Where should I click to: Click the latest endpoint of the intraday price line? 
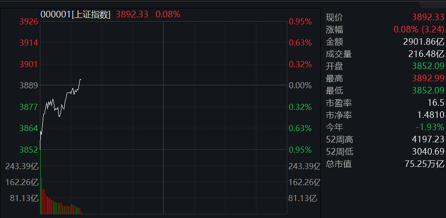click(x=81, y=79)
